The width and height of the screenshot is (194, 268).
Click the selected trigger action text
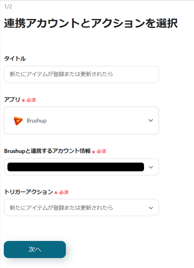point(61,208)
